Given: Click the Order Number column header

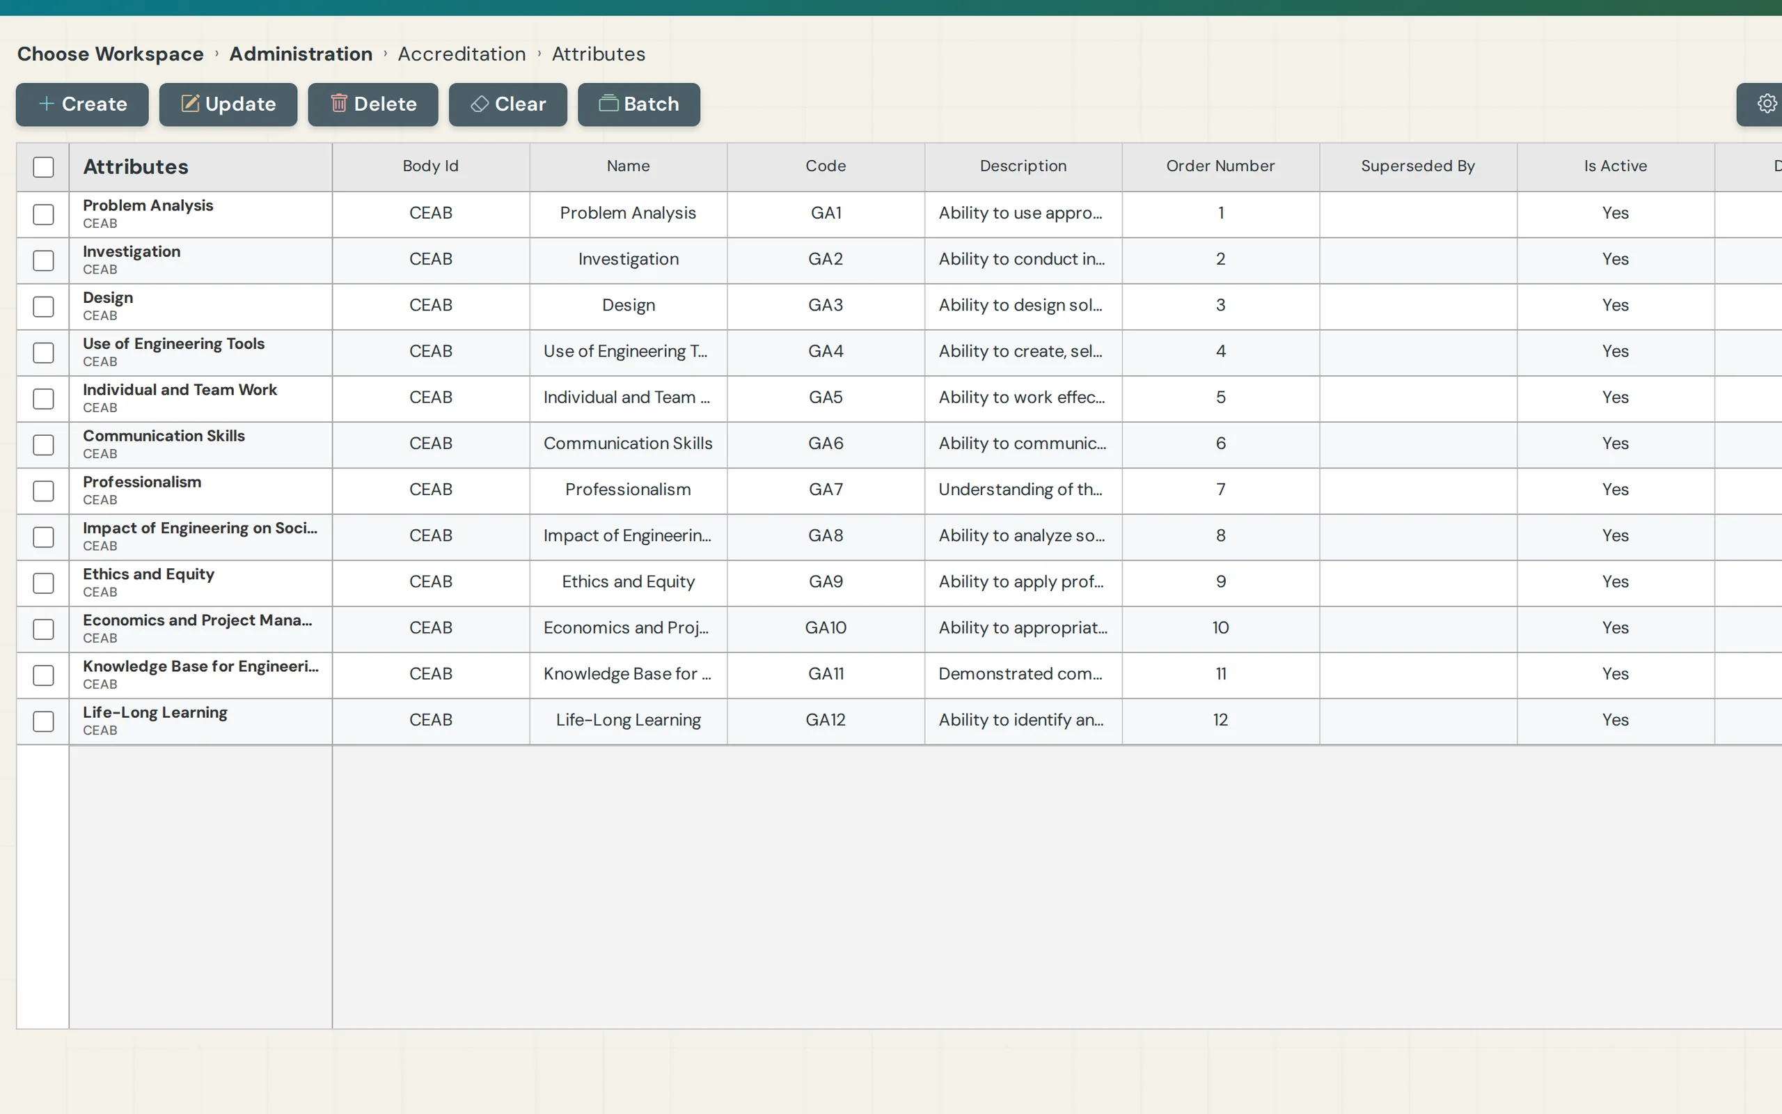Looking at the screenshot, I should click(1220, 166).
